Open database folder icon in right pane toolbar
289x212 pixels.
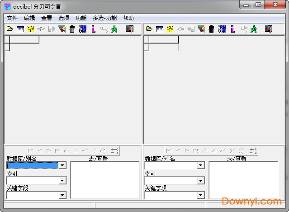[x=149, y=29]
